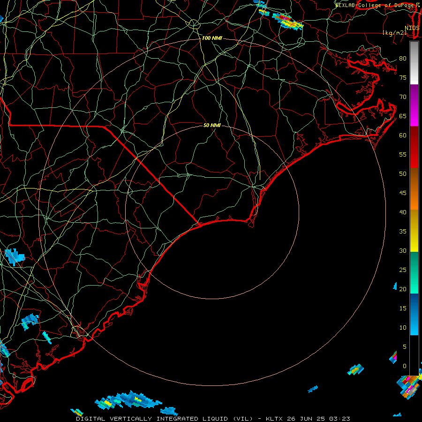This screenshot has width=422, height=422.
Task: Click the magenta-purple segment of the color bar
Action: (x=414, y=105)
